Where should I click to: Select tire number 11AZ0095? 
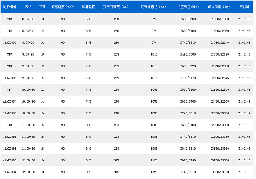pos(10,137)
